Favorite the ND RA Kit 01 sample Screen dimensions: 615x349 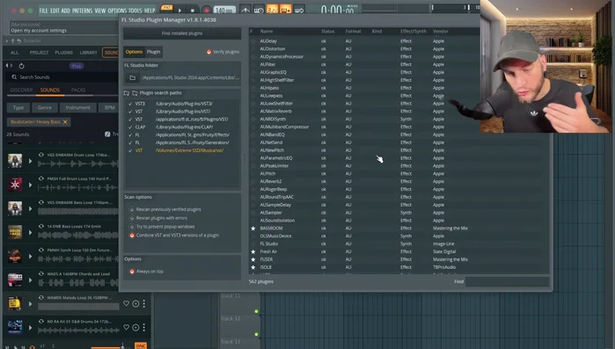(127, 327)
